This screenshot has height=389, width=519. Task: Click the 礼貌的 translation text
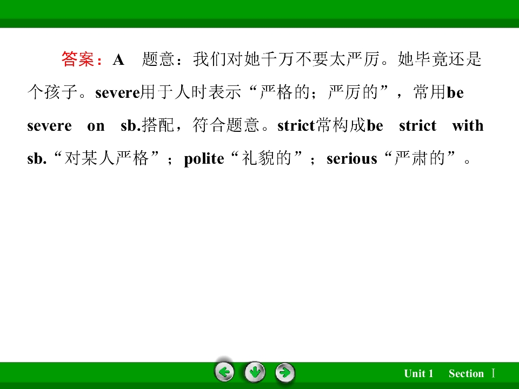coord(267,158)
